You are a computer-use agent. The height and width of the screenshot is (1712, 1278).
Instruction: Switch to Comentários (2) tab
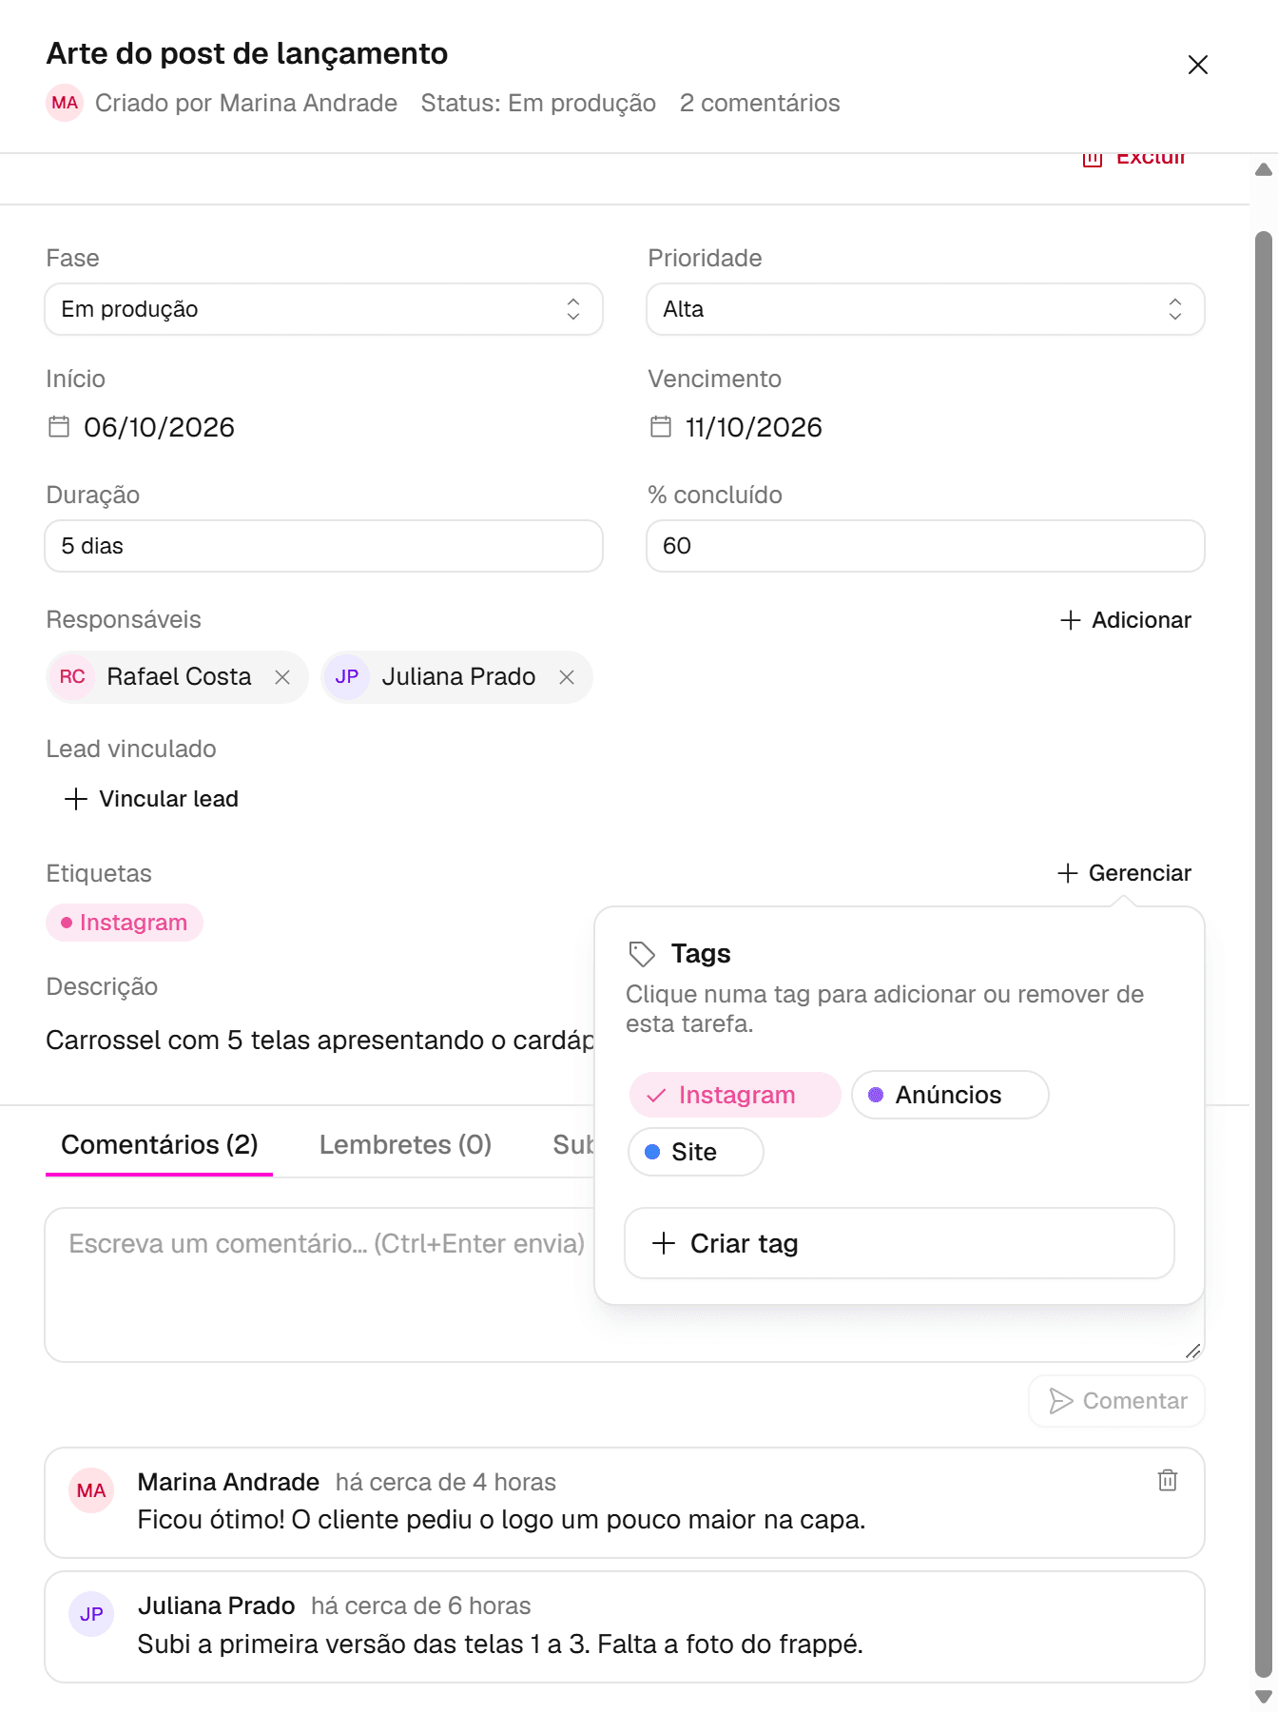click(x=160, y=1145)
